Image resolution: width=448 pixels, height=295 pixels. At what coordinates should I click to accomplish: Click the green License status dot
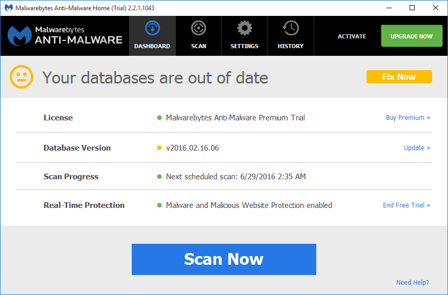(x=159, y=118)
